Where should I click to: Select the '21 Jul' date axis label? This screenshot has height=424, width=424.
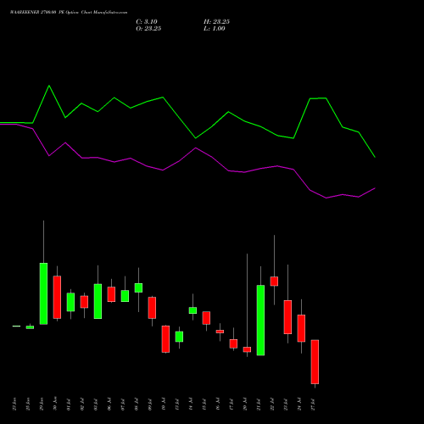click(259, 404)
